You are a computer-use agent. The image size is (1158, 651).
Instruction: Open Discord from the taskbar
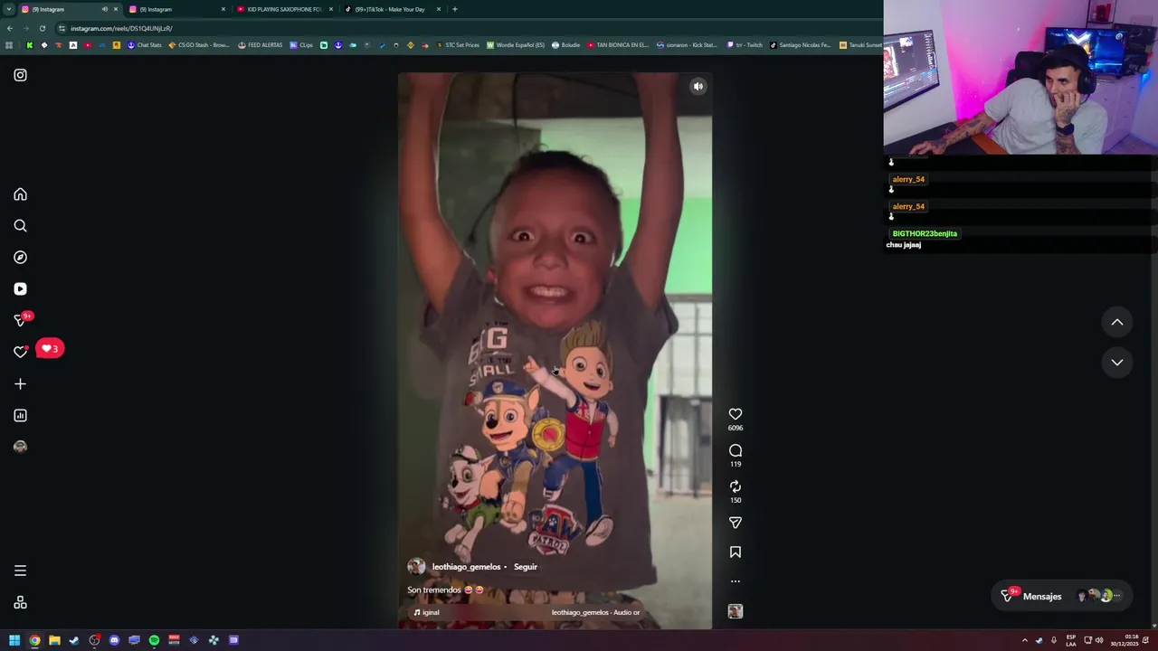click(x=114, y=640)
